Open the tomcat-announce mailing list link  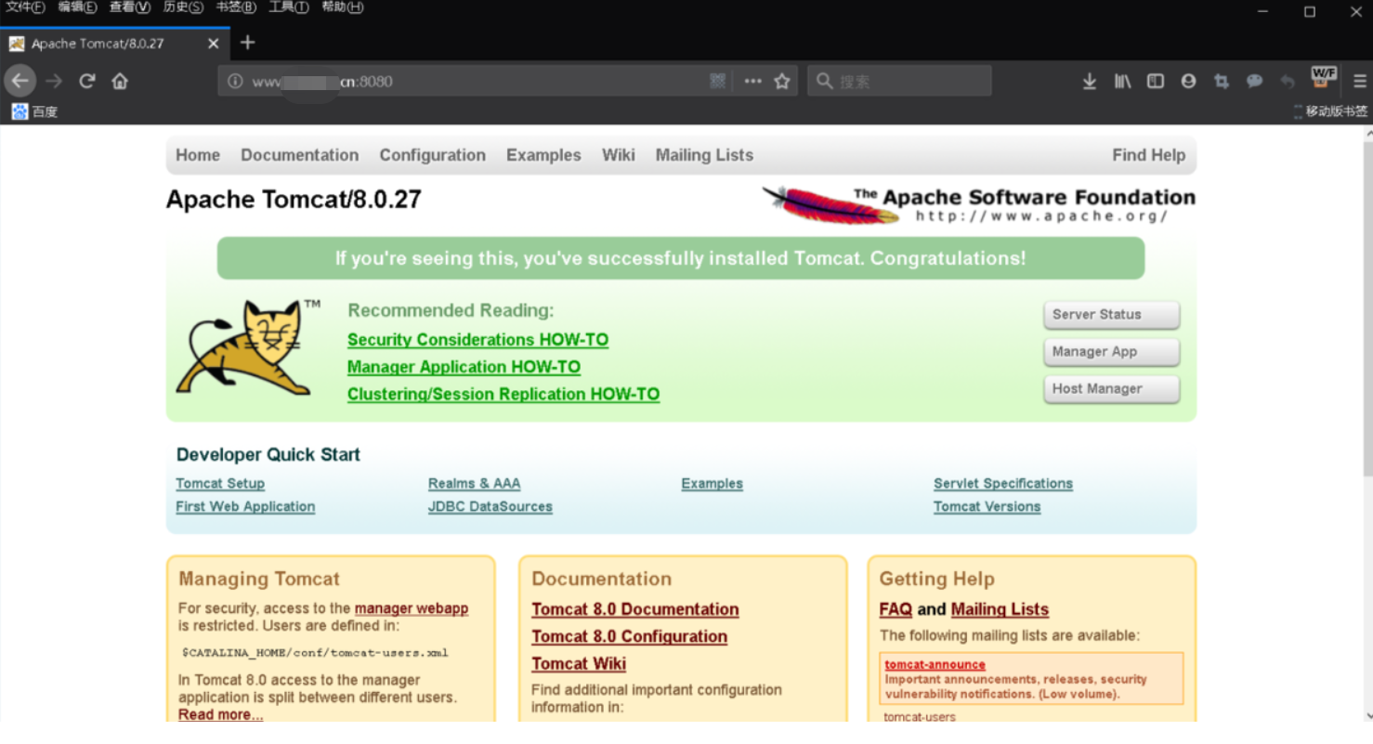click(x=935, y=664)
